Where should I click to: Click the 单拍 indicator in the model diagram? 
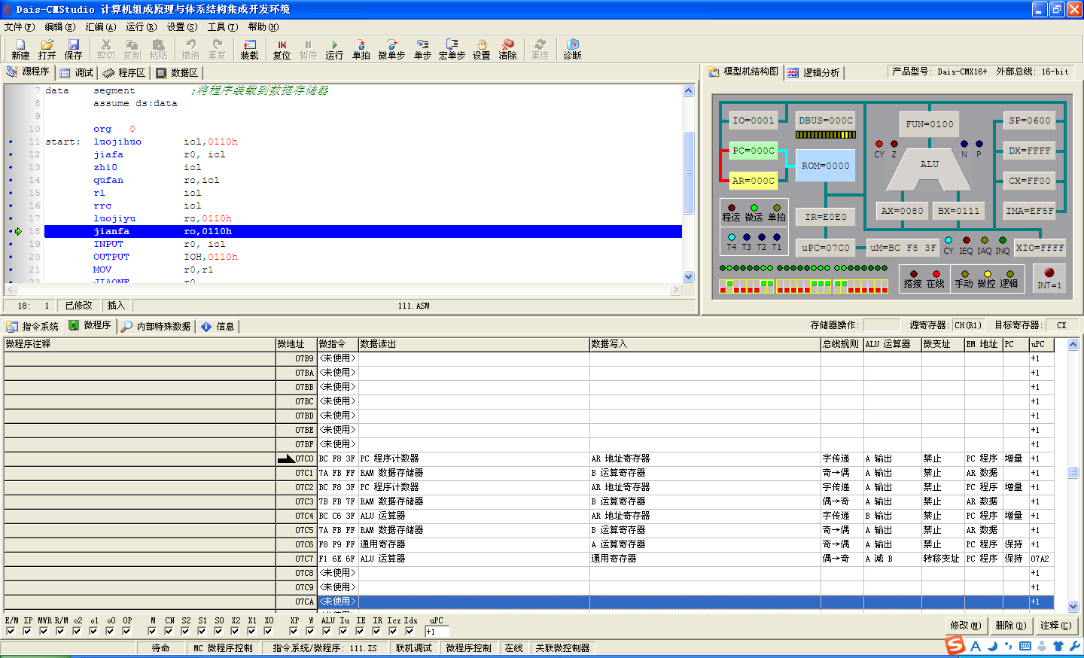(x=777, y=212)
